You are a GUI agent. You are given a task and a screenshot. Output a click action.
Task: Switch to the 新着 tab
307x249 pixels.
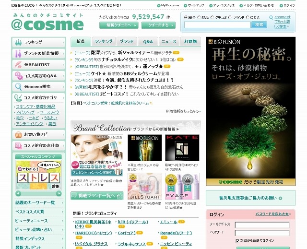pos(81,41)
